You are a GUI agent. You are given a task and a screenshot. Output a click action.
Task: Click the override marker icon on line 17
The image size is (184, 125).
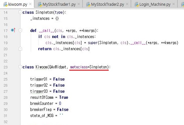tap(13, 30)
